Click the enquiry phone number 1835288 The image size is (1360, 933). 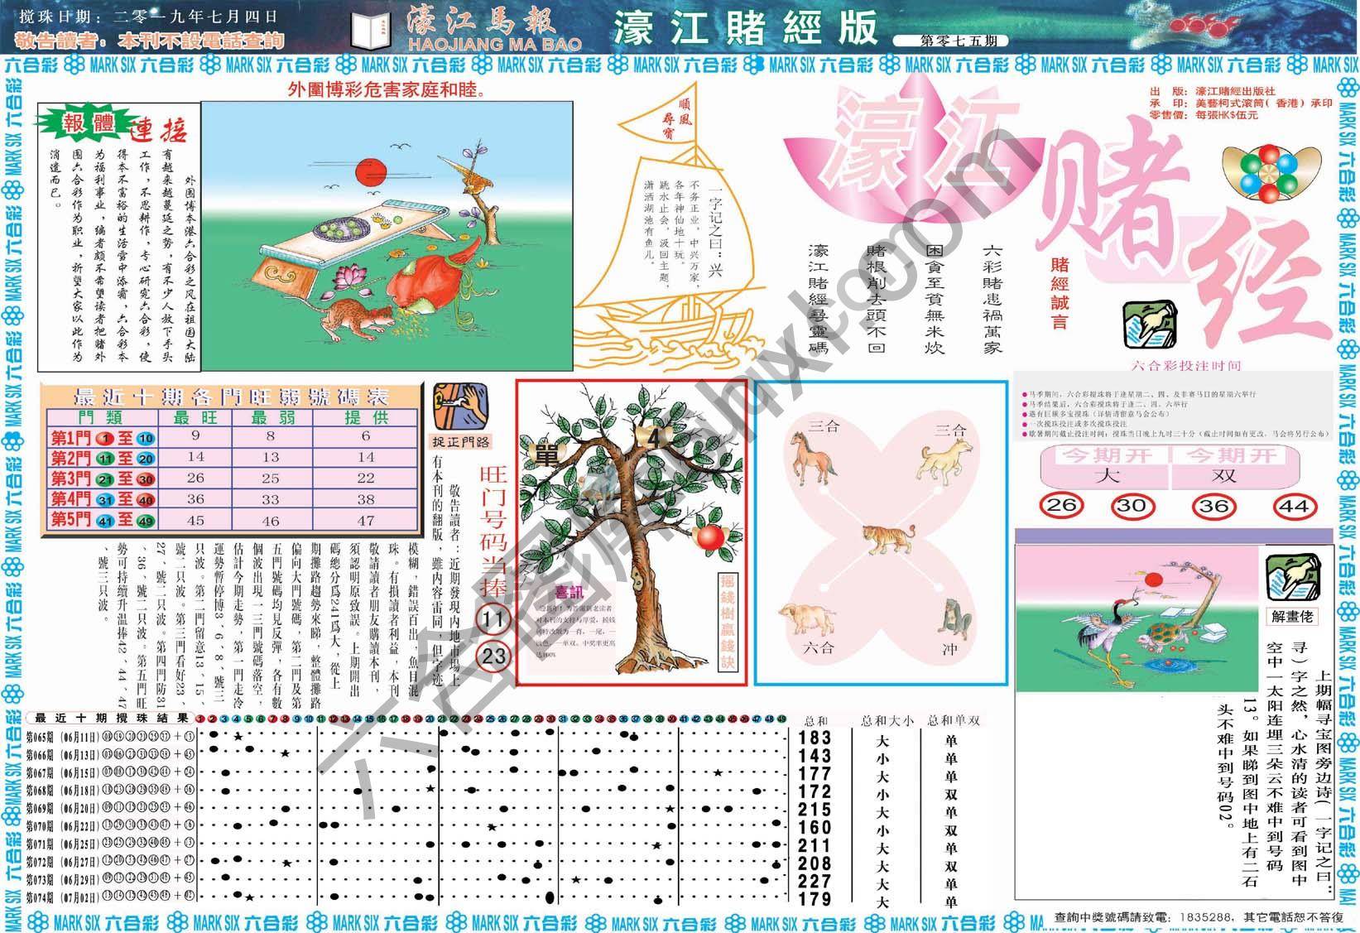tap(1203, 917)
